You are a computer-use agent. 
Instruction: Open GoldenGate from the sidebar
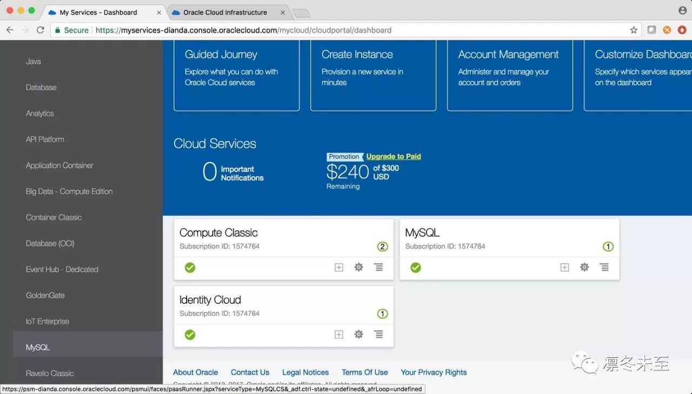(x=45, y=296)
